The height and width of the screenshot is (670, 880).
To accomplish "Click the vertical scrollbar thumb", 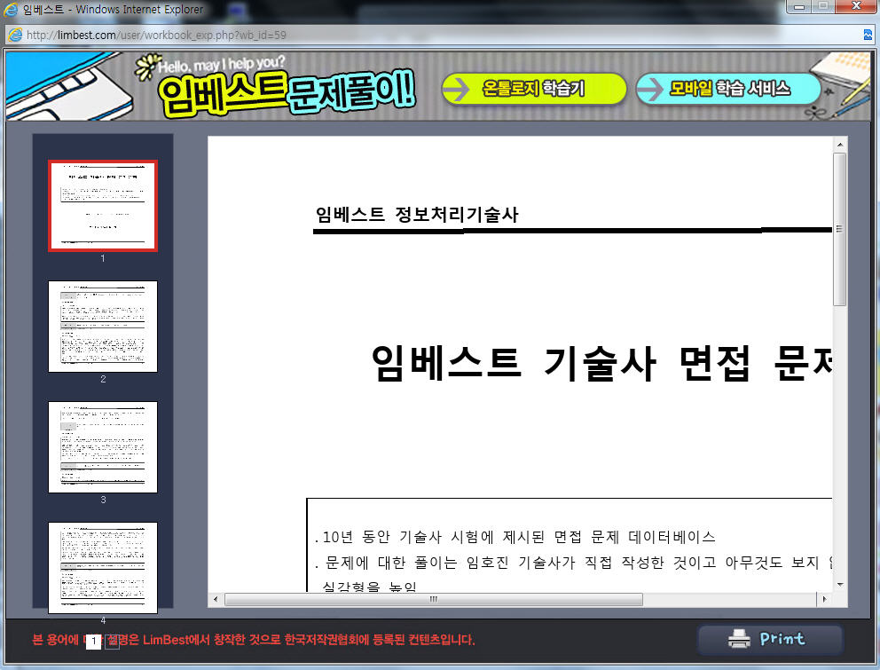I will 839,229.
